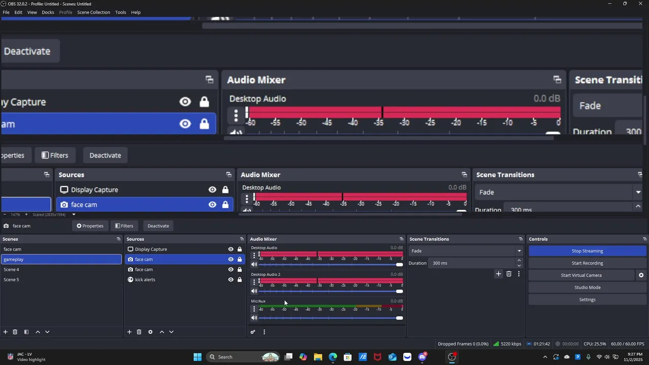The height and width of the screenshot is (365, 649).
Task: Float the Scene Transitions dock
Action: [x=521, y=239]
